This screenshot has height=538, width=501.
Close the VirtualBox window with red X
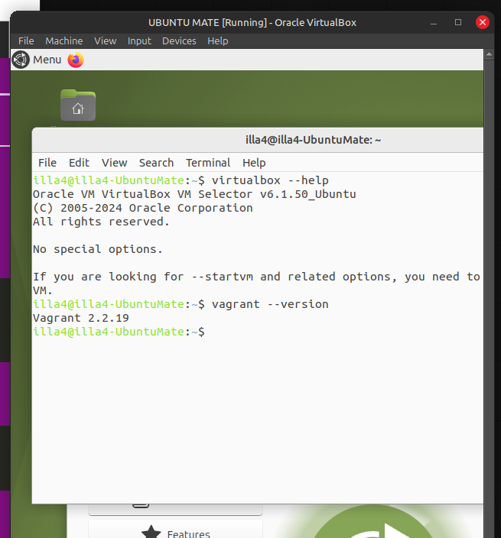[x=482, y=22]
